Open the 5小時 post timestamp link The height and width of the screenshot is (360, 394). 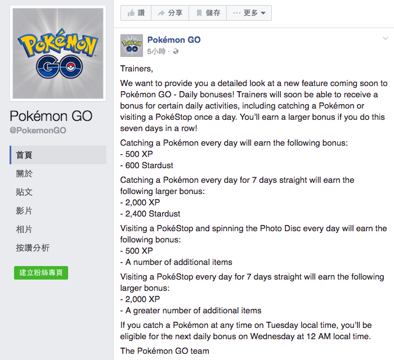point(156,51)
